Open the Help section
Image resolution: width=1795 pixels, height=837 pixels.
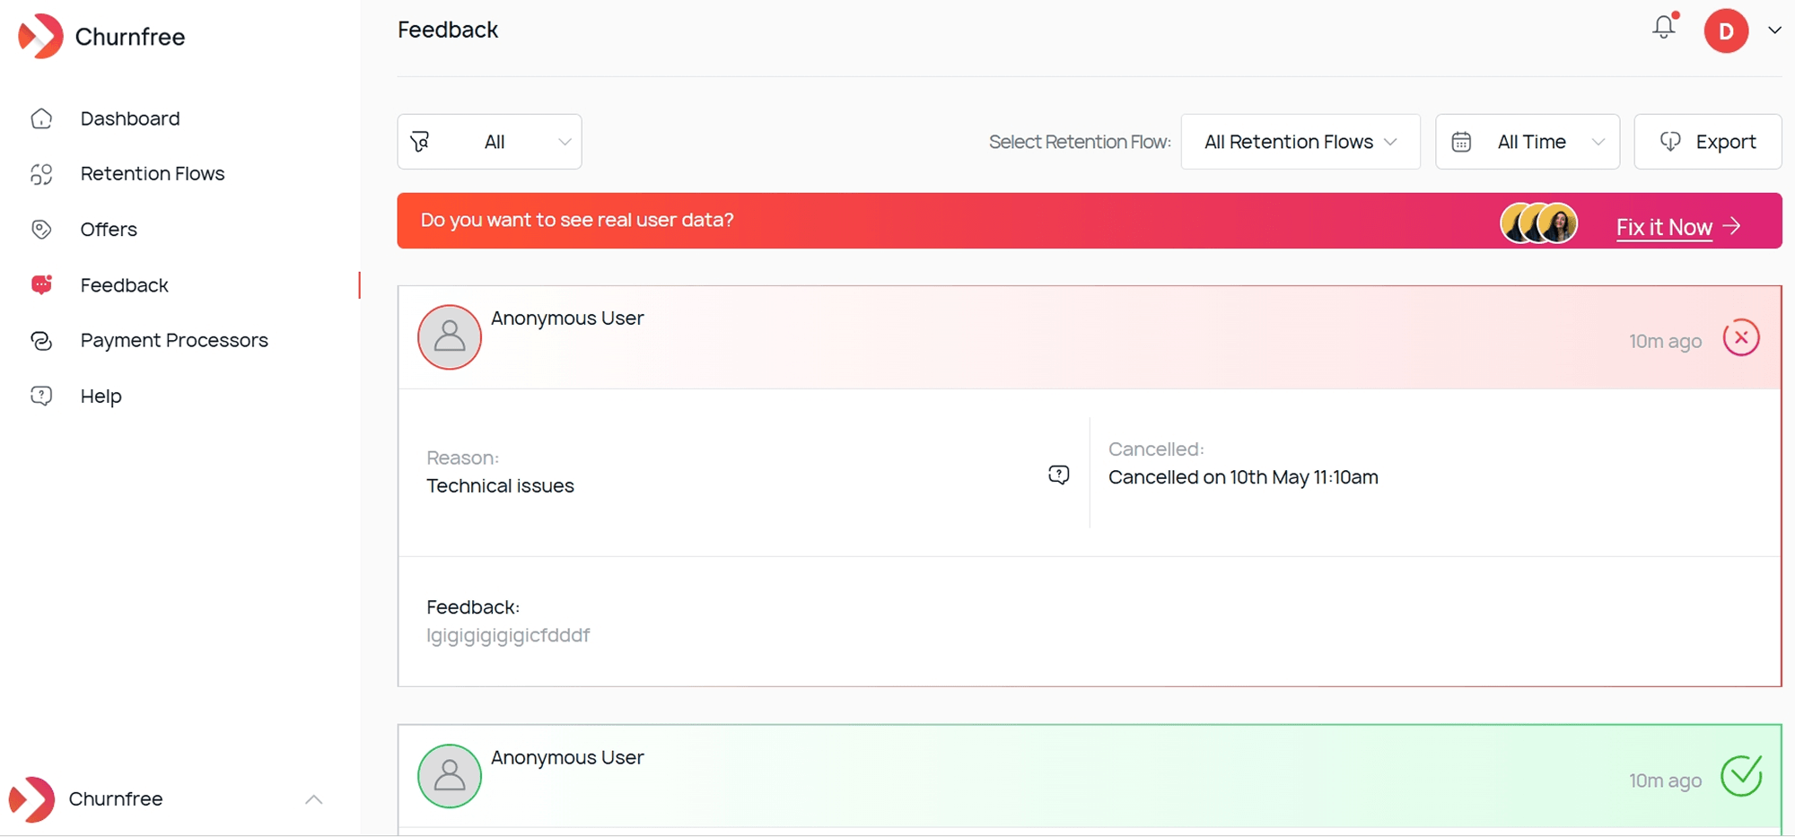[101, 395]
